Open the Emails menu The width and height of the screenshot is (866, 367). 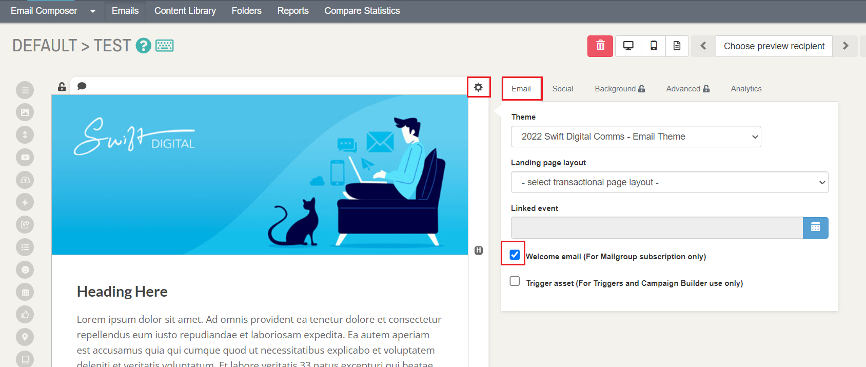125,11
